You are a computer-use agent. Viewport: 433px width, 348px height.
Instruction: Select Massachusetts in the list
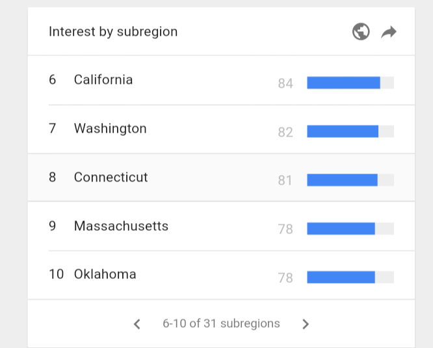pos(121,226)
